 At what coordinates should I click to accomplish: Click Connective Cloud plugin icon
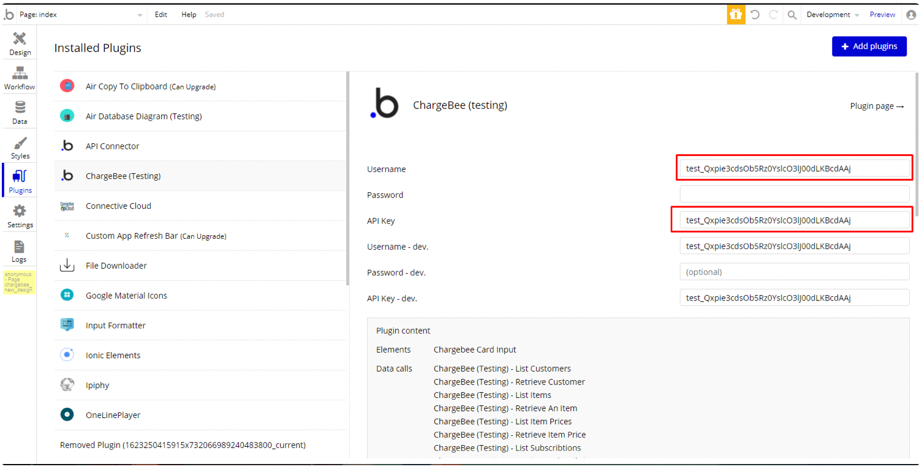click(67, 206)
